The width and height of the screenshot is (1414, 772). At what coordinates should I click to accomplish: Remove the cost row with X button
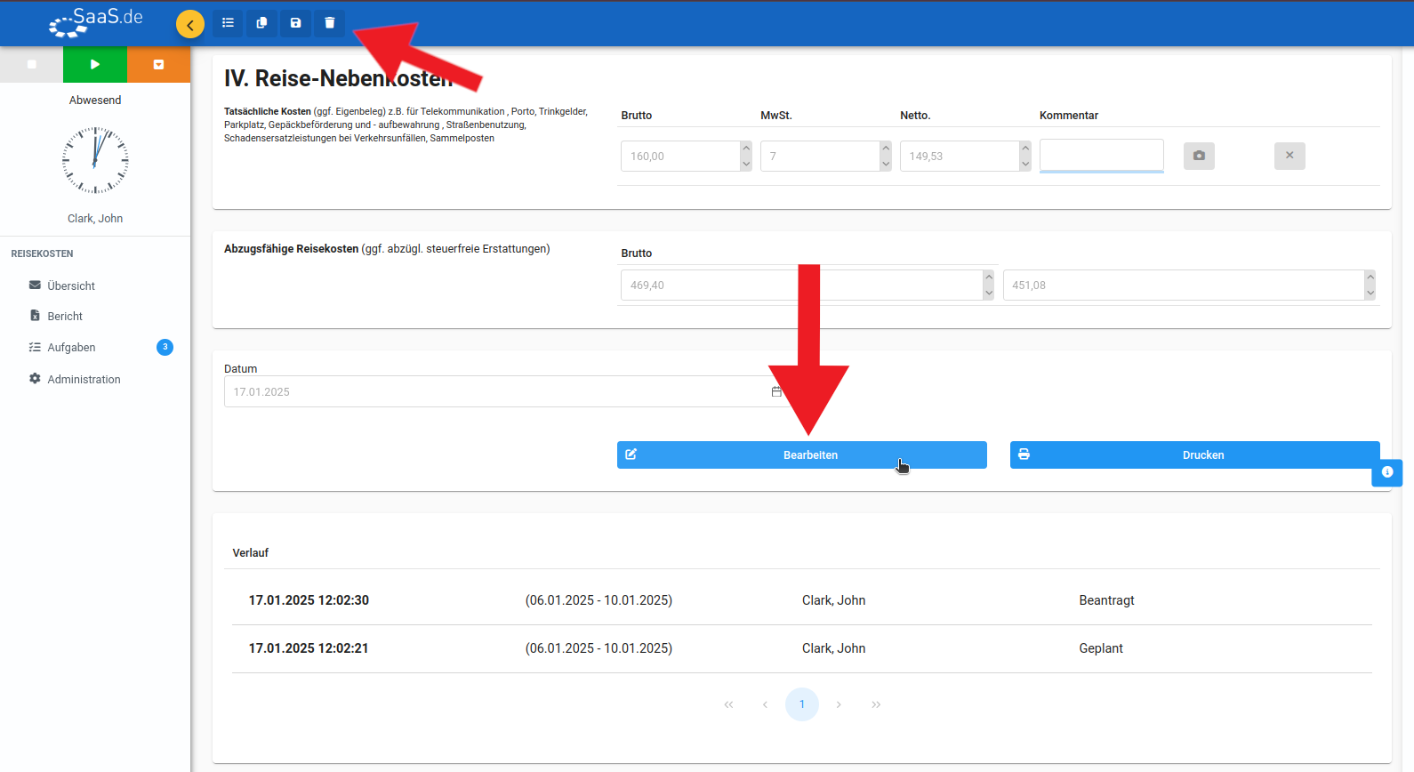pos(1289,156)
